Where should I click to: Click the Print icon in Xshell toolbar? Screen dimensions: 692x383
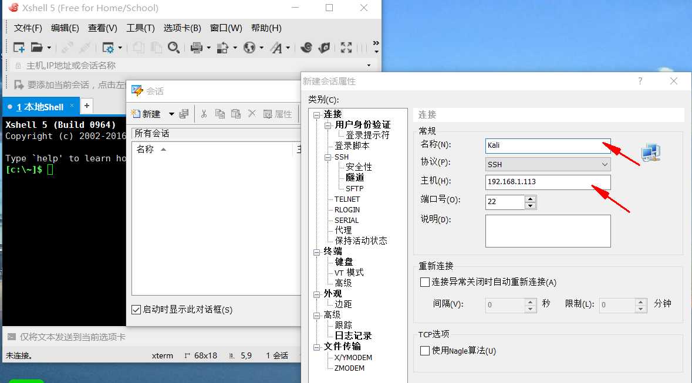pyautogui.click(x=197, y=47)
